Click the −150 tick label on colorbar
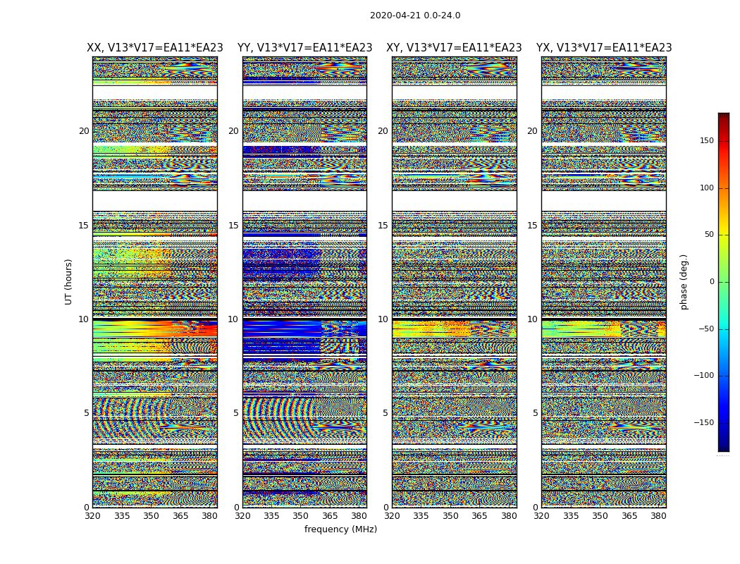This screenshot has width=740, height=564. pos(704,422)
